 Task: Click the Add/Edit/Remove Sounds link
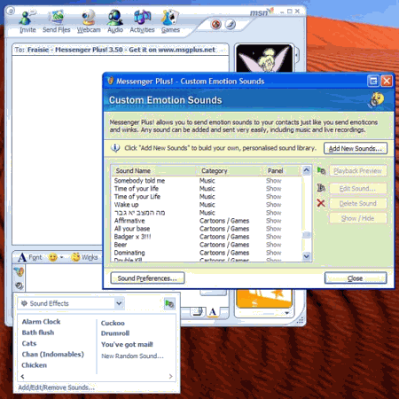pos(56,387)
